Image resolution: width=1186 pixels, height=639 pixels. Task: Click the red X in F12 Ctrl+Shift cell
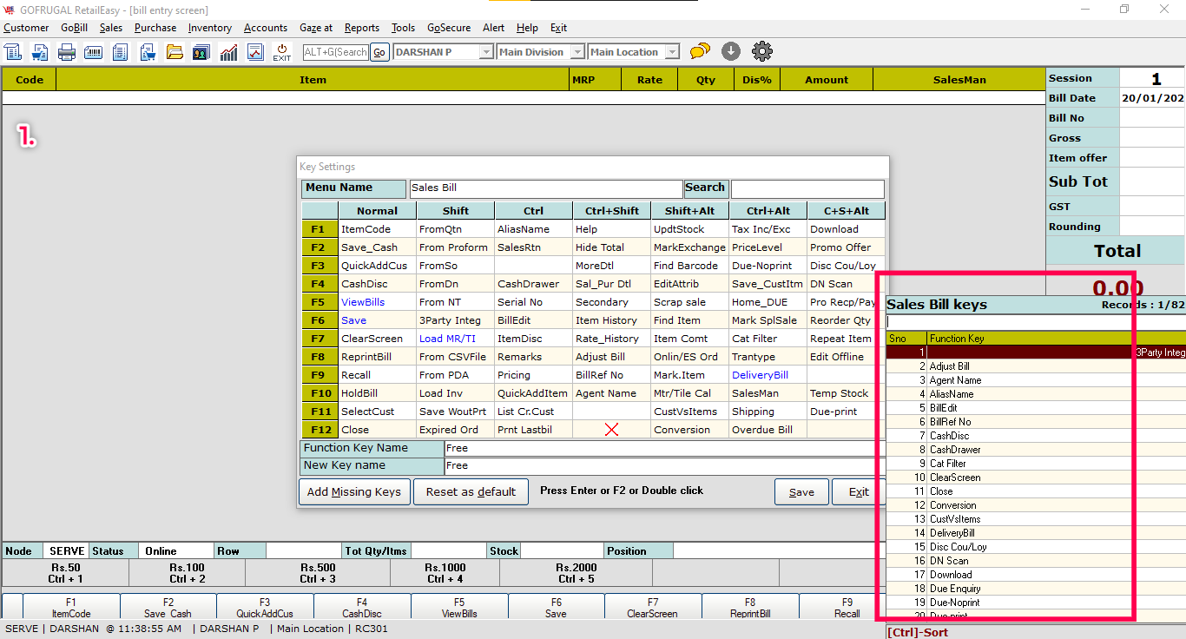coord(611,430)
